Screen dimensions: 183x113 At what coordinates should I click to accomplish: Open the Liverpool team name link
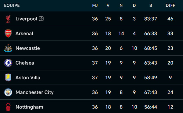[26, 19]
